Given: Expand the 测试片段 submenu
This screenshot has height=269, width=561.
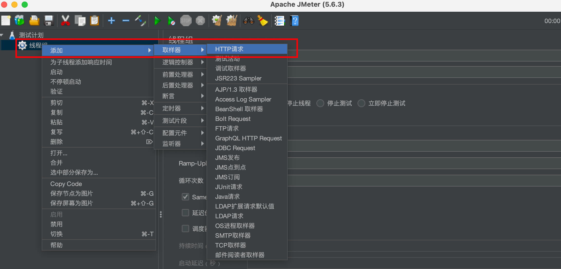Looking at the screenshot, I should pos(180,121).
